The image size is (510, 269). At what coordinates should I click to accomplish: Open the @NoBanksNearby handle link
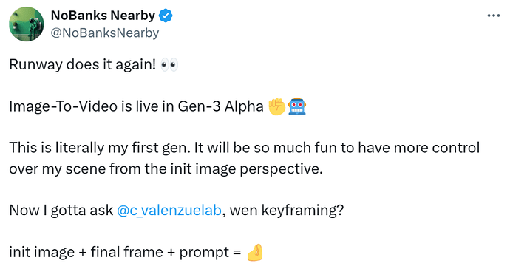[105, 33]
